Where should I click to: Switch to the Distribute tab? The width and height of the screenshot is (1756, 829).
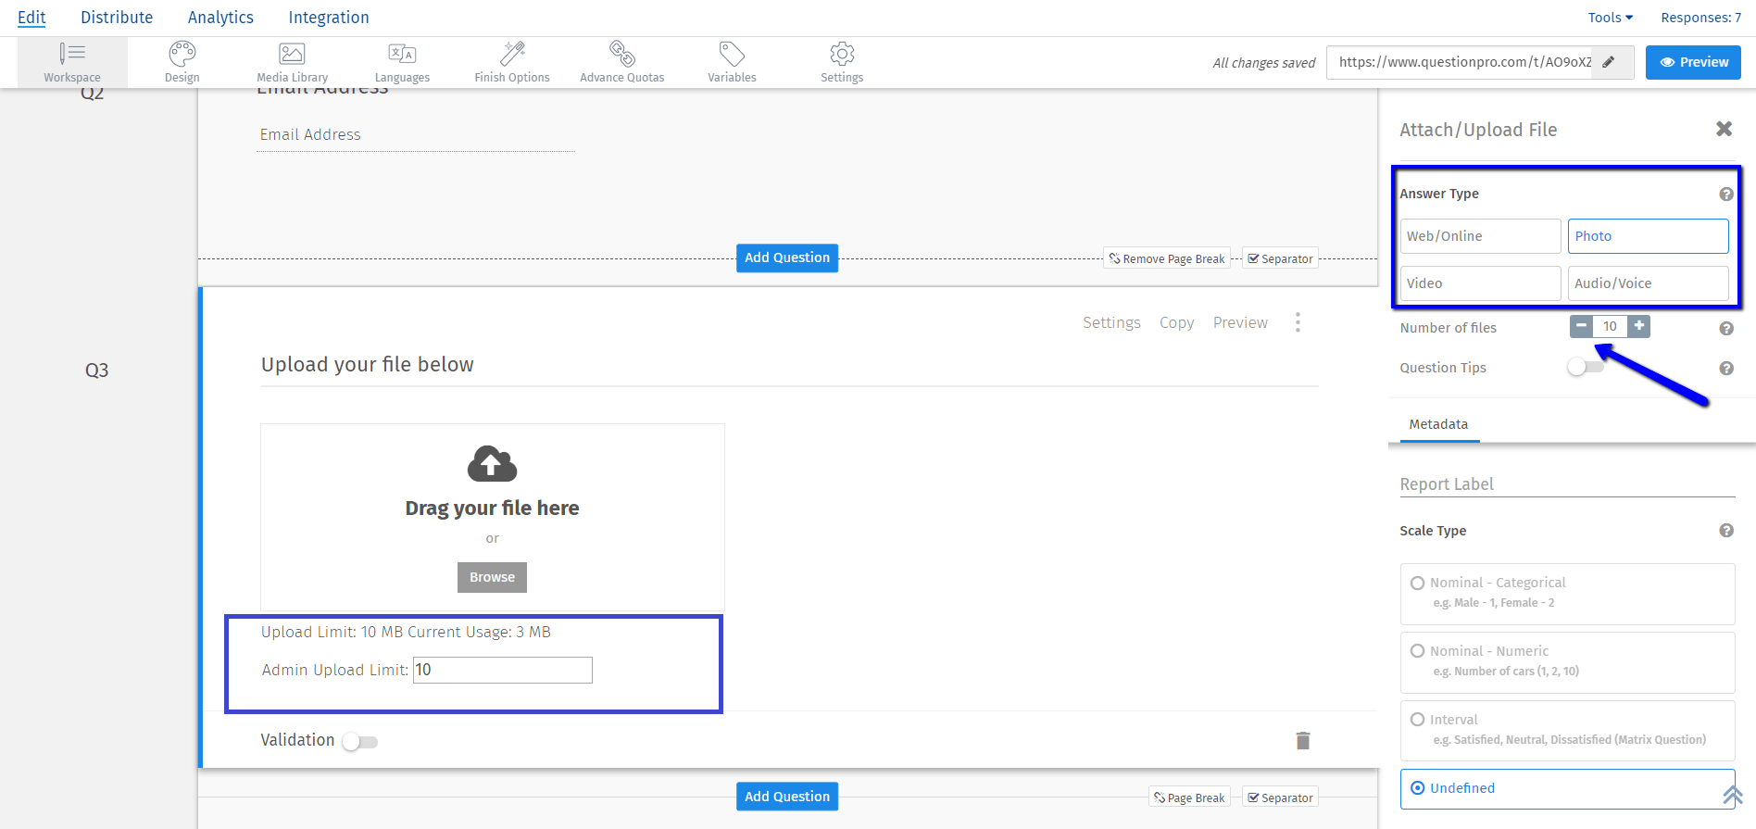tap(117, 18)
